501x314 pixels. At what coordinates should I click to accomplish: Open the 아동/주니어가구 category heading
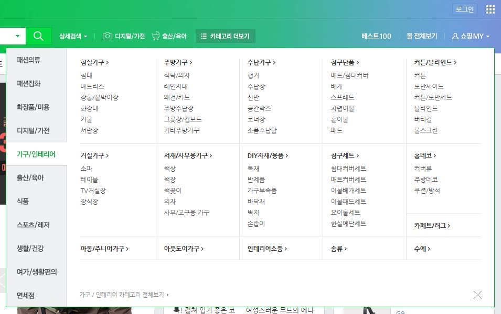[x=104, y=249]
